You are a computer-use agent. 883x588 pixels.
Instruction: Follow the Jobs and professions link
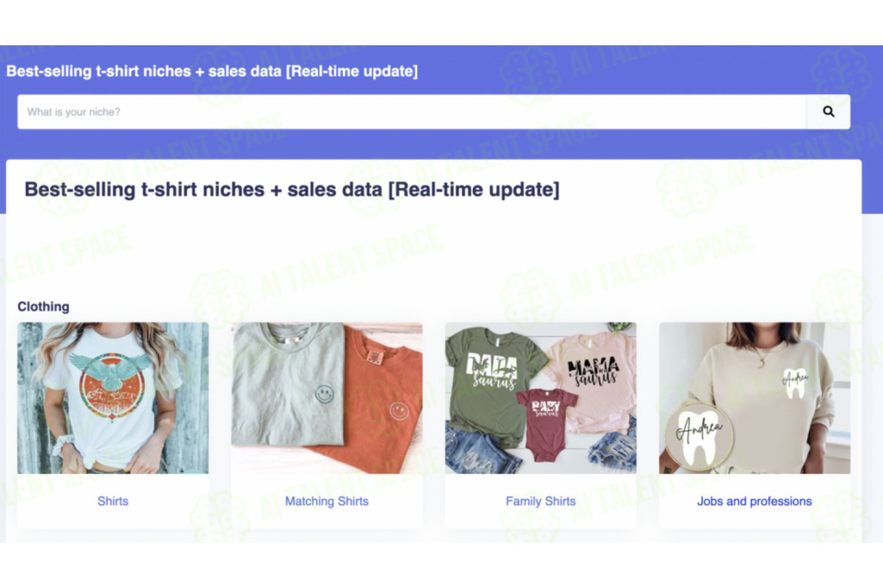(755, 501)
